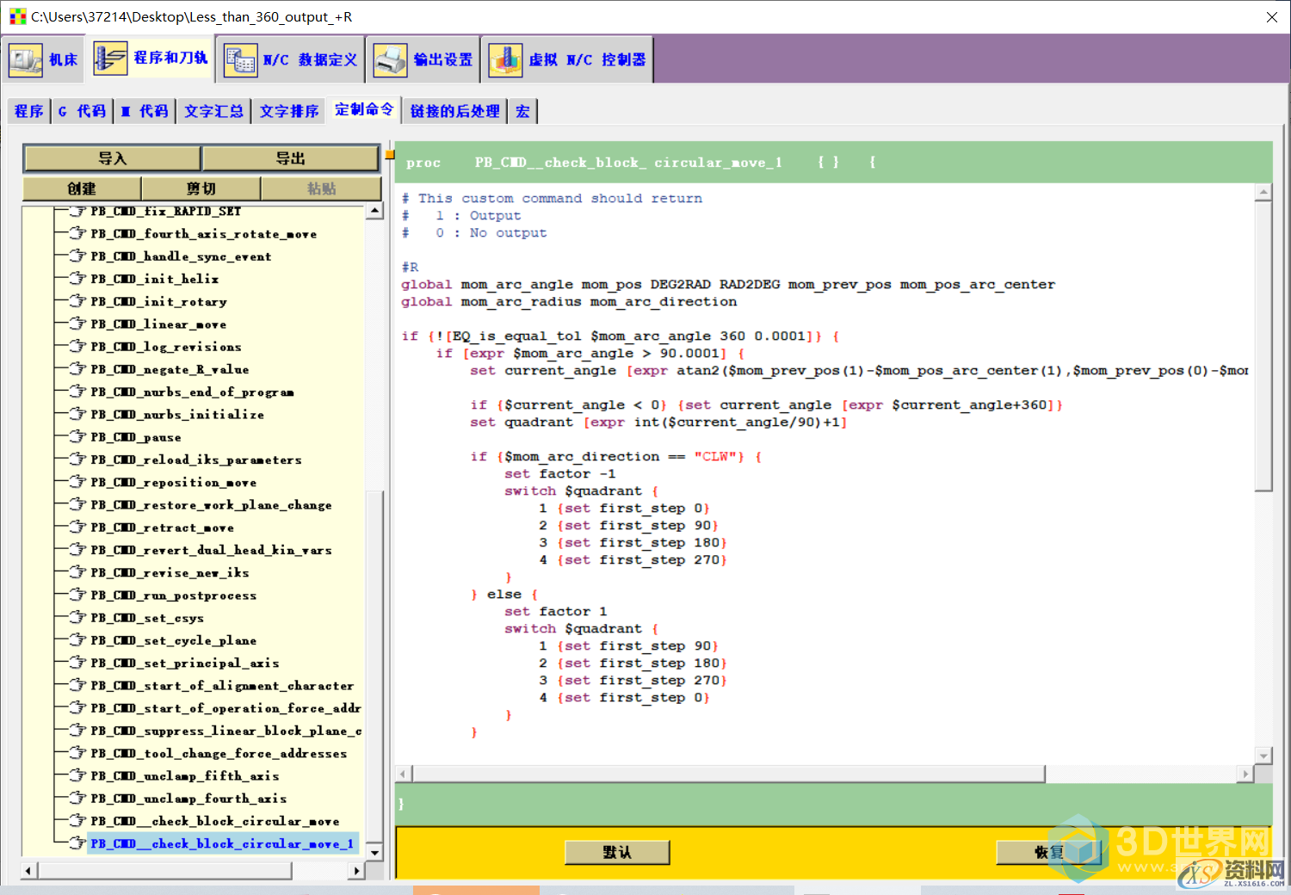Image resolution: width=1291 pixels, height=895 pixels.
Task: Click the code editor scroll-down arrow
Action: point(1263,756)
